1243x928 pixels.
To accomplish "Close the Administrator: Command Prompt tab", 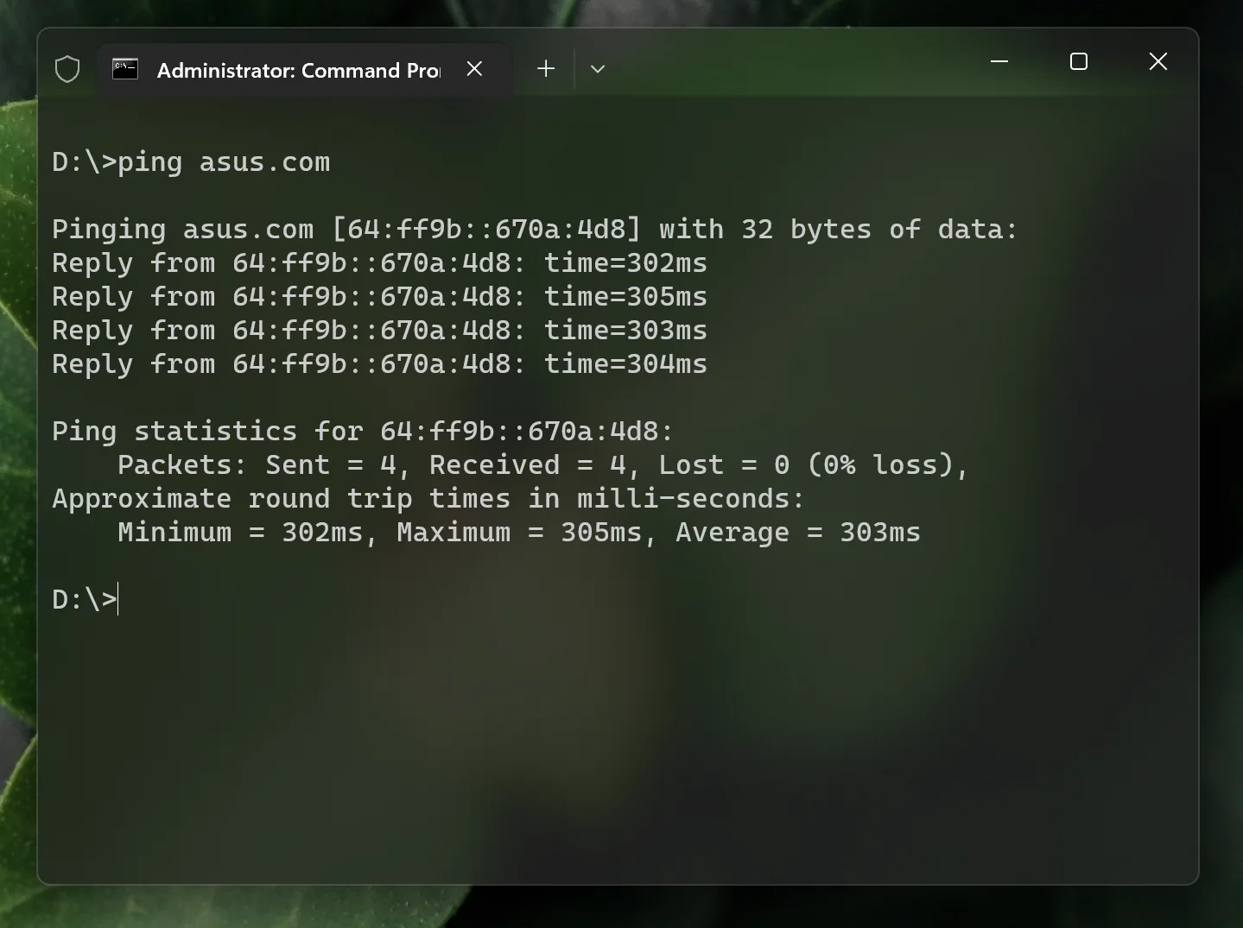I will tap(474, 69).
